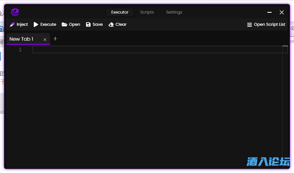Tick the checkbox in the background window
Viewport: 294px width, 173px height.
click(292, 39)
